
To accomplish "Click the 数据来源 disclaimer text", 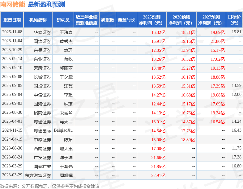I will pyautogui.click(x=49, y=186).
